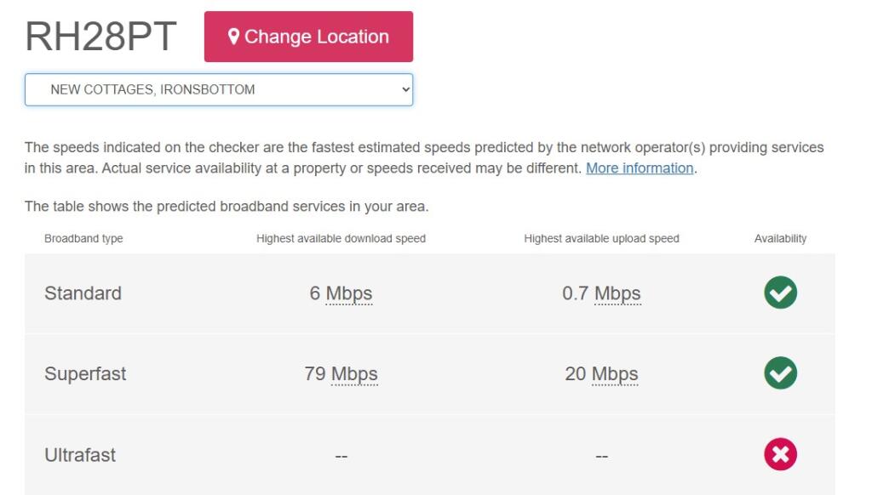Image resolution: width=872 pixels, height=495 pixels.
Task: Click the green check for Standard availability
Action: tap(780, 293)
